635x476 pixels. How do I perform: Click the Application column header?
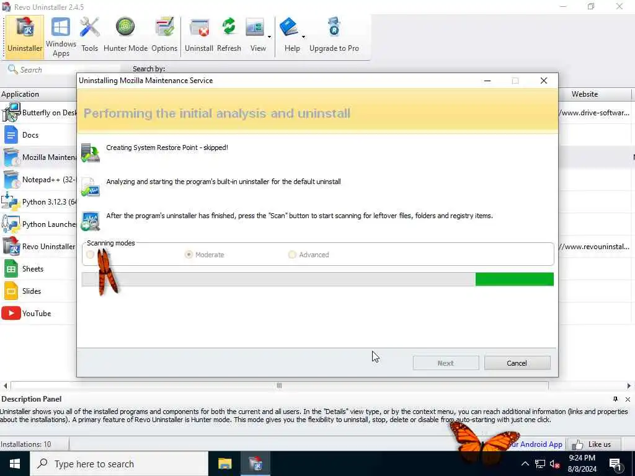[x=38, y=94]
